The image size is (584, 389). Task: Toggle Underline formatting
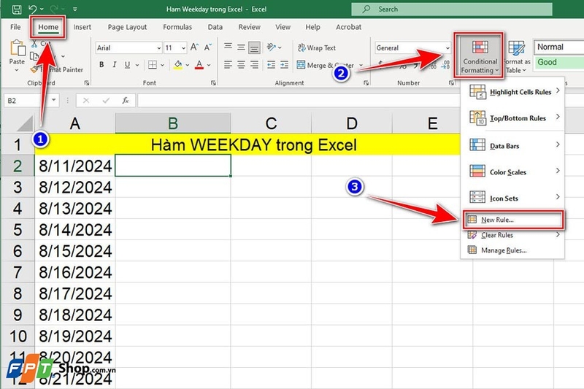coord(127,65)
